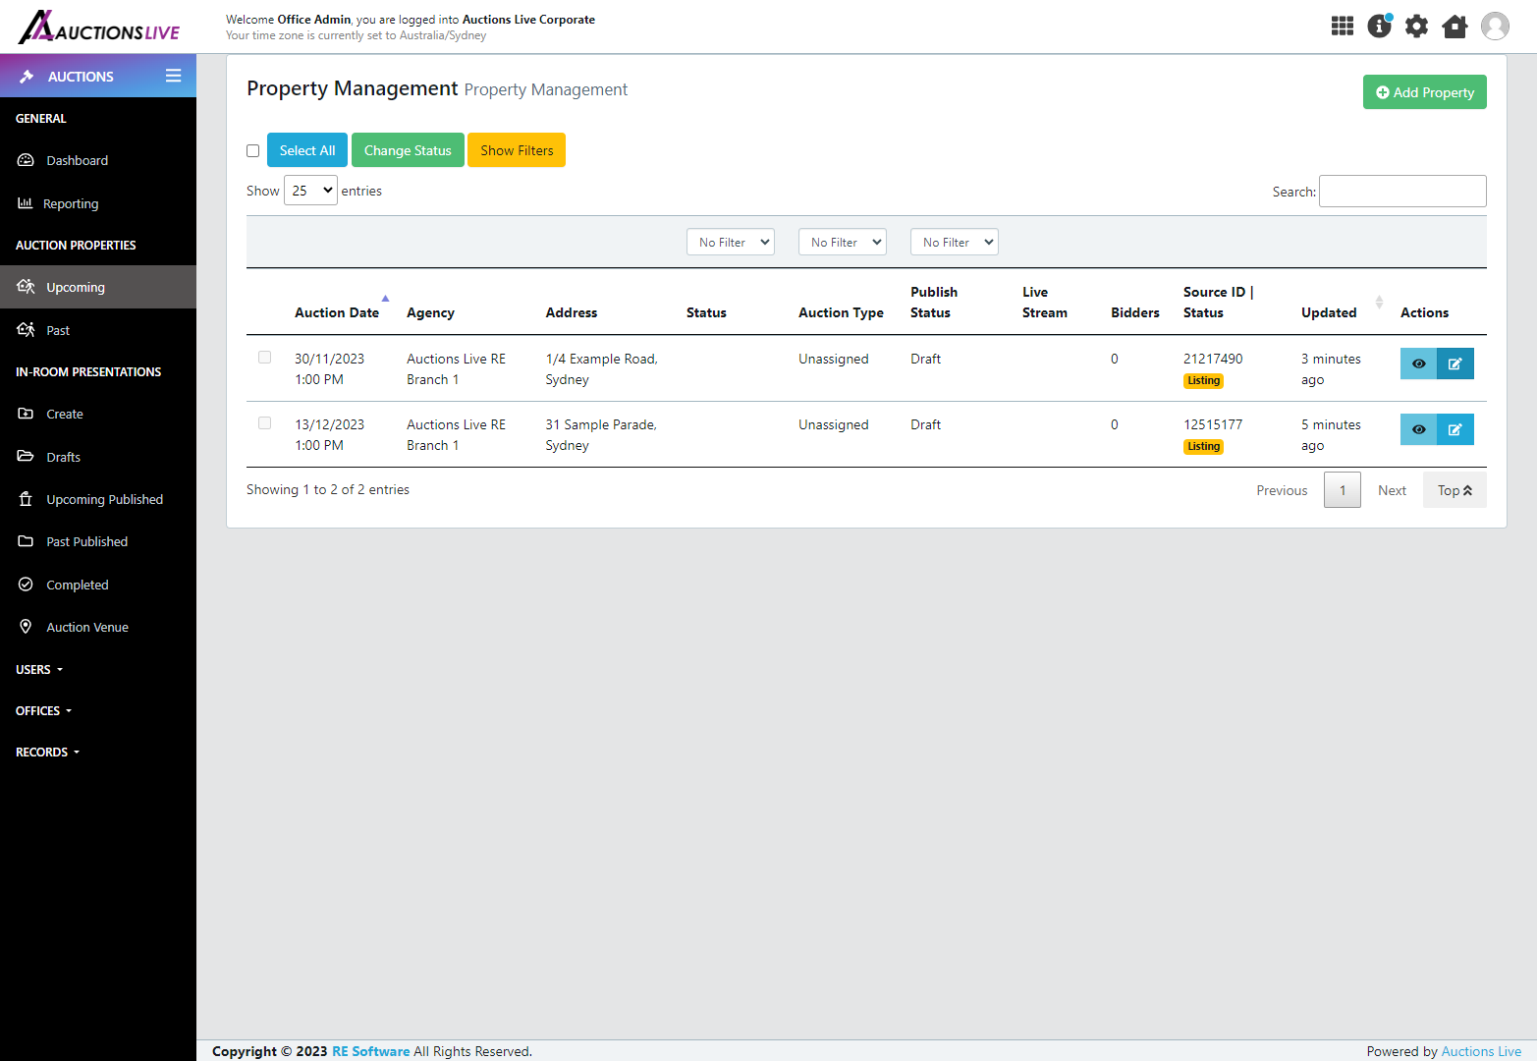Open Auction Venue menu item

[x=87, y=627]
